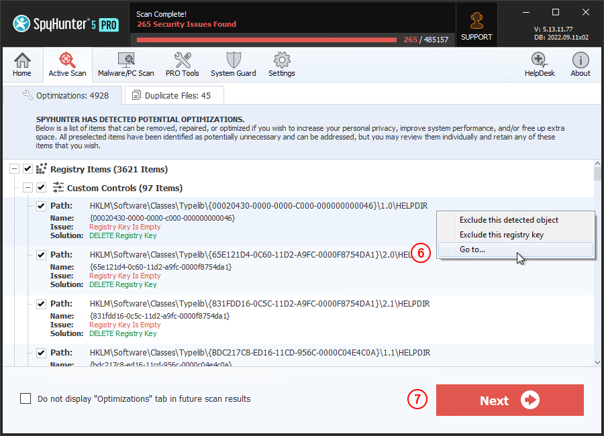
Task: Uncheck the first HELPDIR registry path entry
Action: (41, 206)
